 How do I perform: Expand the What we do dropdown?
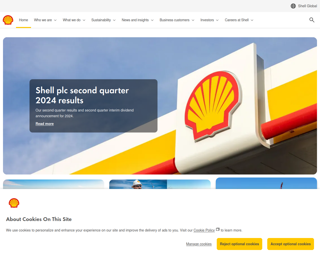click(x=74, y=20)
